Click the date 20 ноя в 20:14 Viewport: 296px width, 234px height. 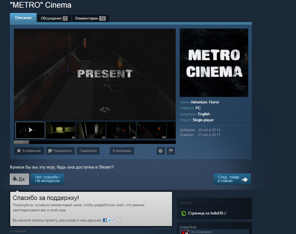pyautogui.click(x=209, y=130)
